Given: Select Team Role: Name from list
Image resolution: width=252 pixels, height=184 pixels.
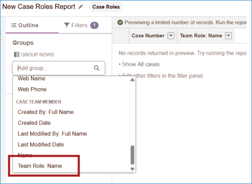Looking at the screenshot, I should pos(40,166).
